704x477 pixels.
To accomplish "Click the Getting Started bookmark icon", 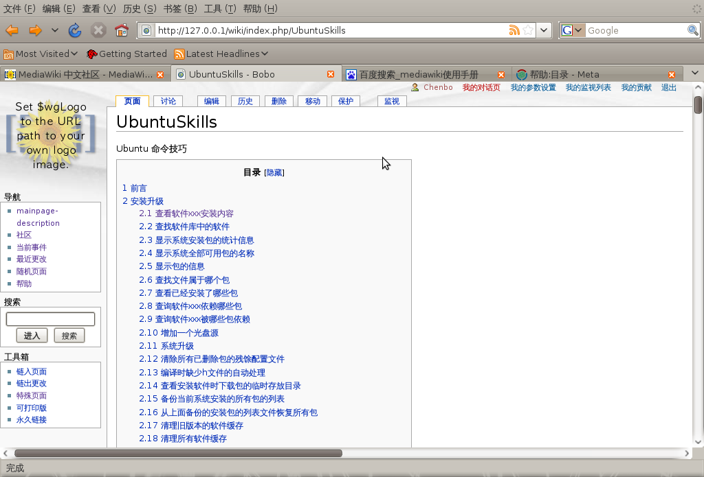I will pyautogui.click(x=91, y=54).
